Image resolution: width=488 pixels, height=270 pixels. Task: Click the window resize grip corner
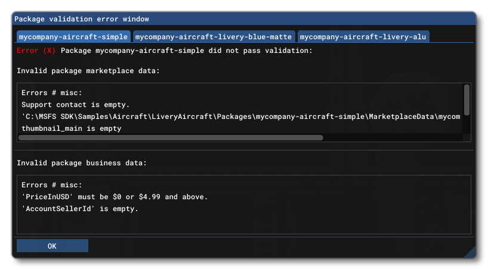click(470, 252)
